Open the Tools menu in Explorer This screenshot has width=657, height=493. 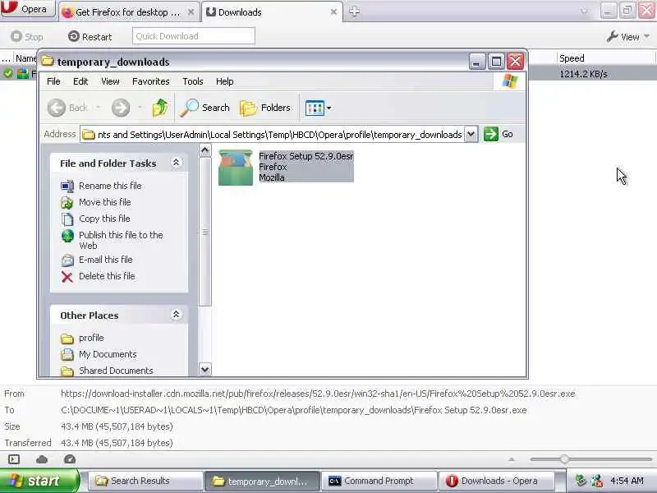click(x=193, y=81)
